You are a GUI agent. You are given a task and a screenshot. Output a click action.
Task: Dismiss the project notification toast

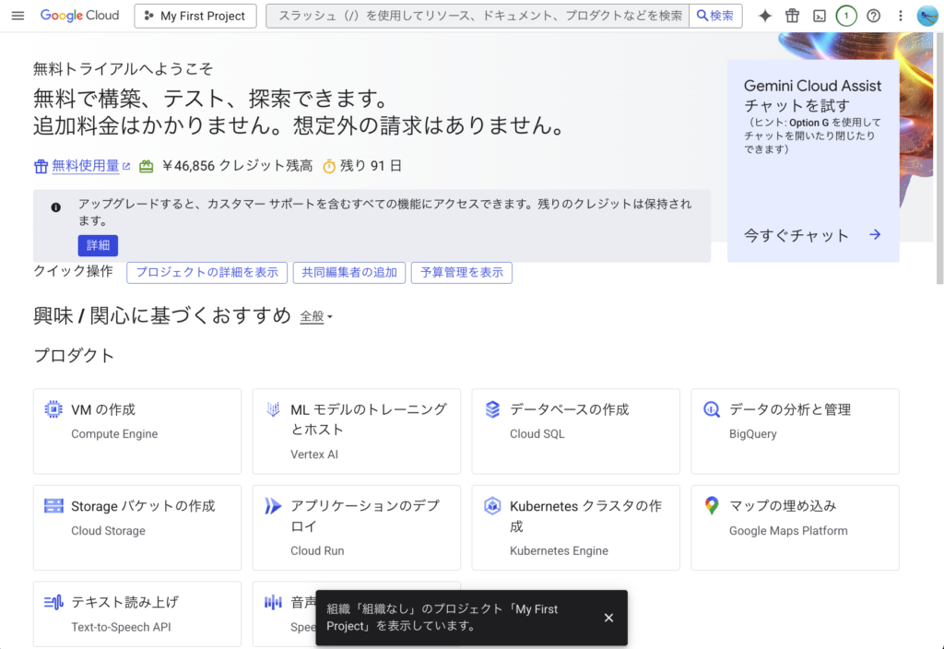[608, 618]
